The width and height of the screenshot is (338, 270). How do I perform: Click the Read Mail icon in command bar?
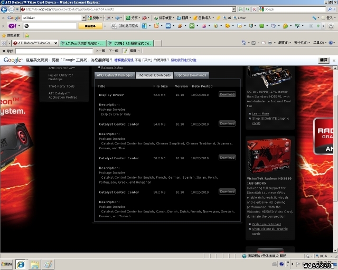tap(264, 43)
